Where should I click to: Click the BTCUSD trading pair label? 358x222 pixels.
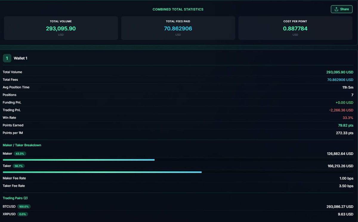(9, 207)
